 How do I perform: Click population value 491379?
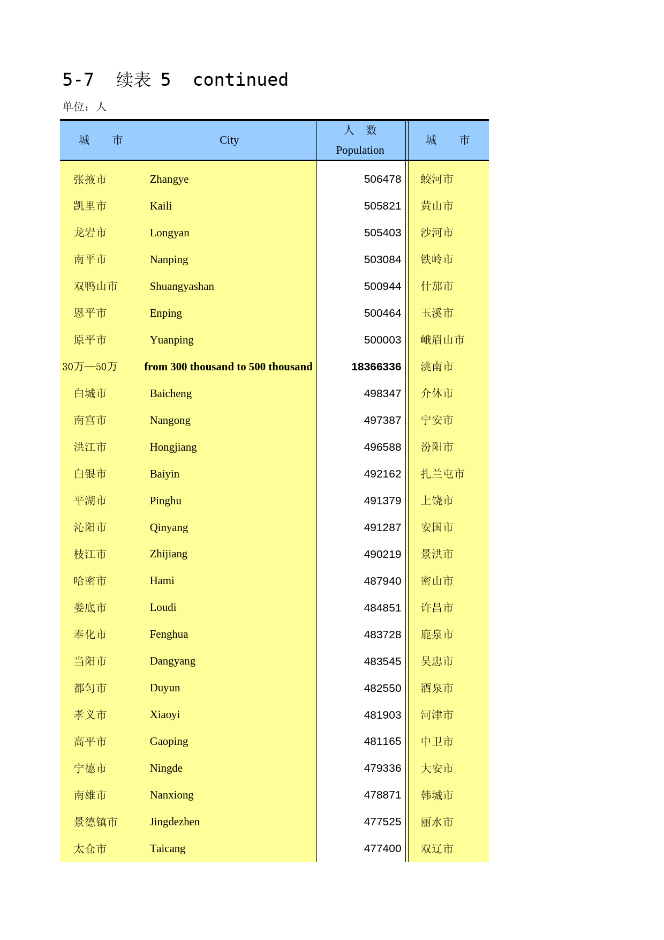[x=382, y=501]
